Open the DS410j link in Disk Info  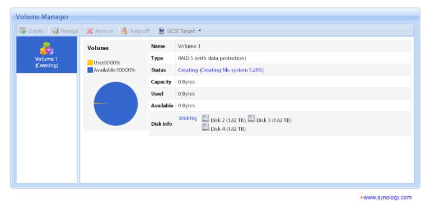pos(188,119)
